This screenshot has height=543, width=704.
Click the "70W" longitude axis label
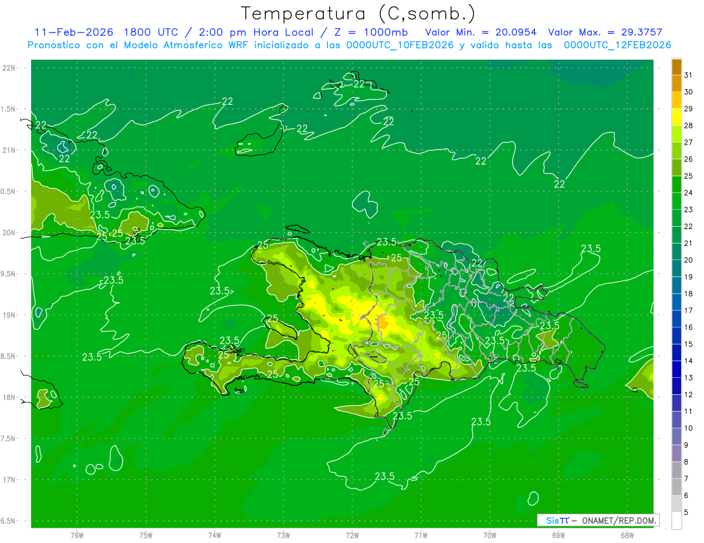tap(489, 535)
